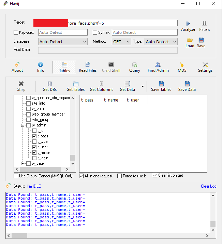Viewport: 222px width, 244px height.
Task: Toggle Use Group_Concat (MySQL Only)
Action: click(x=16, y=176)
